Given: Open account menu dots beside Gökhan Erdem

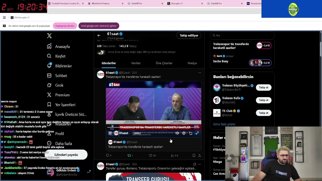Looking at the screenshot, I should pos(88,172).
